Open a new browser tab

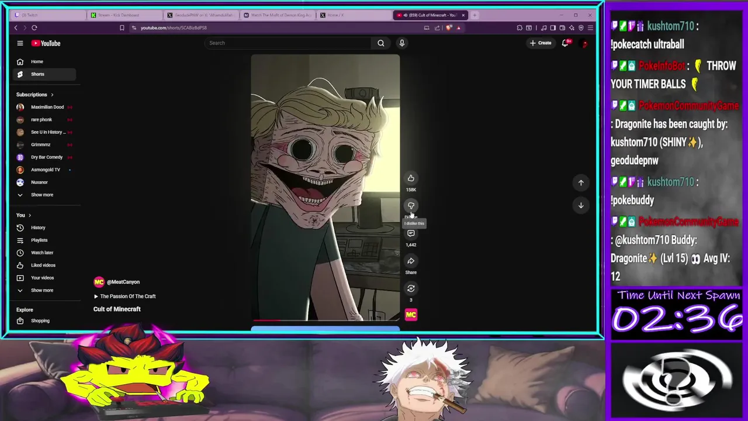(x=475, y=15)
